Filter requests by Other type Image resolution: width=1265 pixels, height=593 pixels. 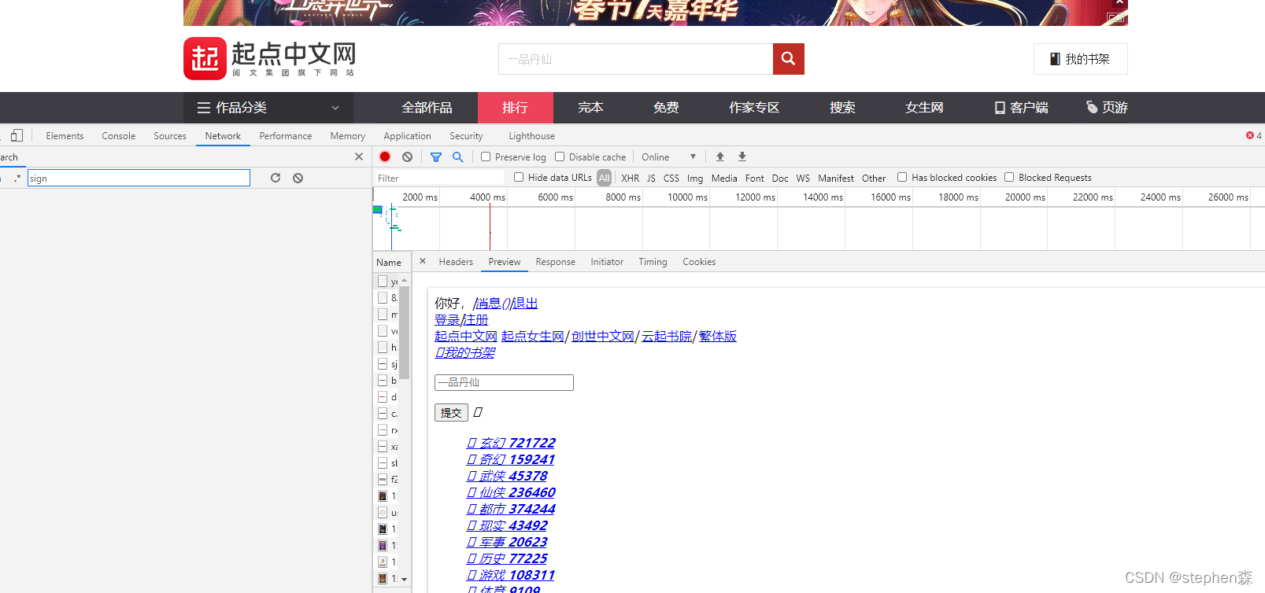874,179
